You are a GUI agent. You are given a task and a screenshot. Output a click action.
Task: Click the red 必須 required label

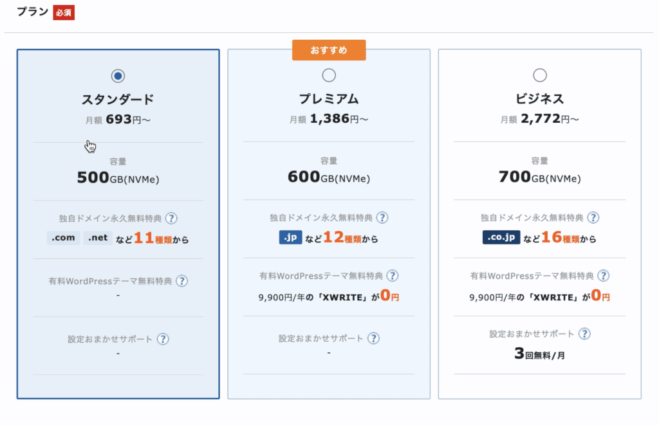(x=64, y=13)
